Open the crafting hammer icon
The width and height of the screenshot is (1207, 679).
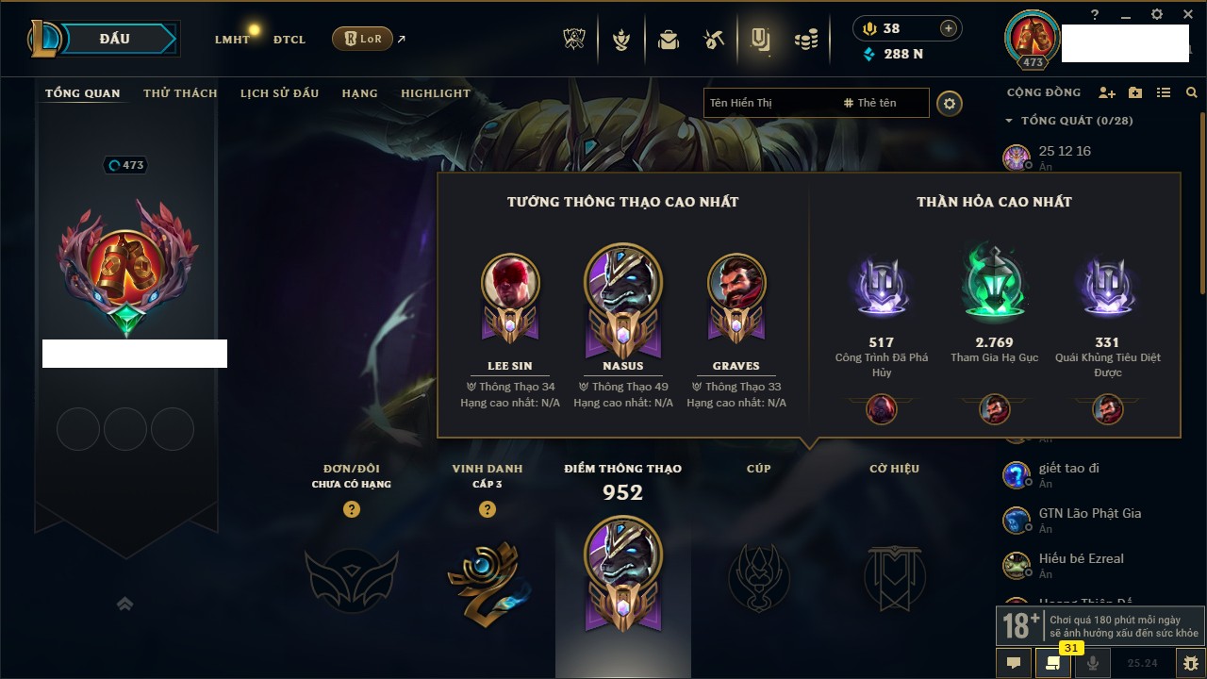click(714, 40)
